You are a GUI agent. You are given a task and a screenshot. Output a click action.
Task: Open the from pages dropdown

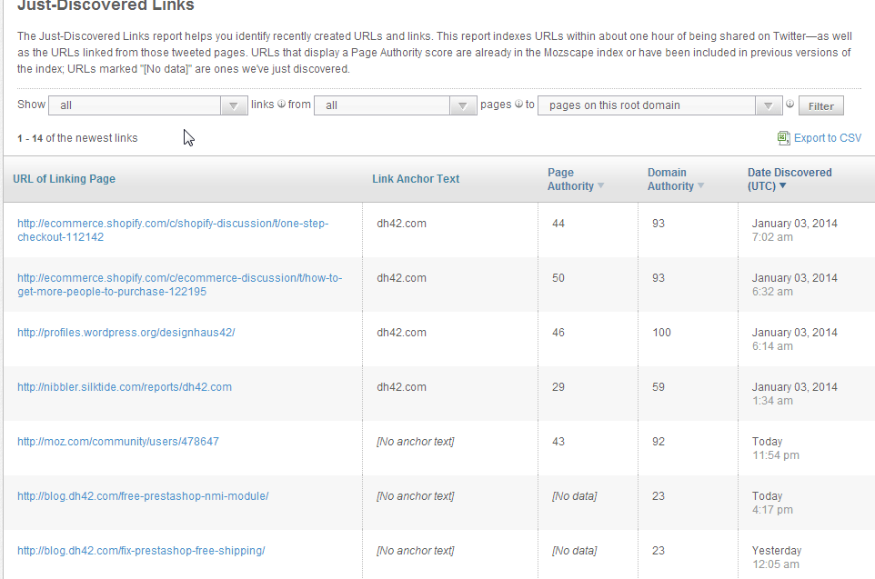395,105
